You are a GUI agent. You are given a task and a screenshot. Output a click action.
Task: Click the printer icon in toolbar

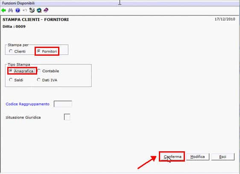32,10
